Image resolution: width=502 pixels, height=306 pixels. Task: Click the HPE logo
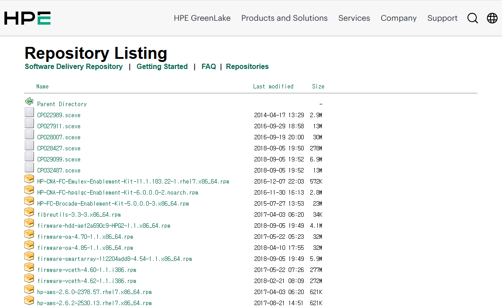27,18
